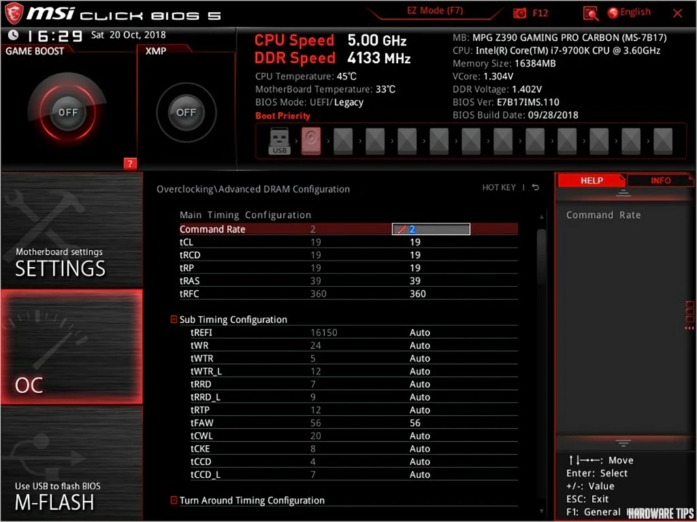Select the sixth boot priority slot

click(439, 141)
